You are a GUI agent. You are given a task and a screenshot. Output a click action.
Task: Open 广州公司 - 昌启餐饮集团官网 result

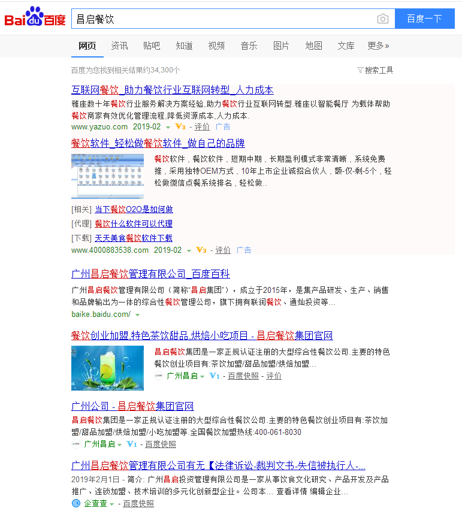point(132,406)
